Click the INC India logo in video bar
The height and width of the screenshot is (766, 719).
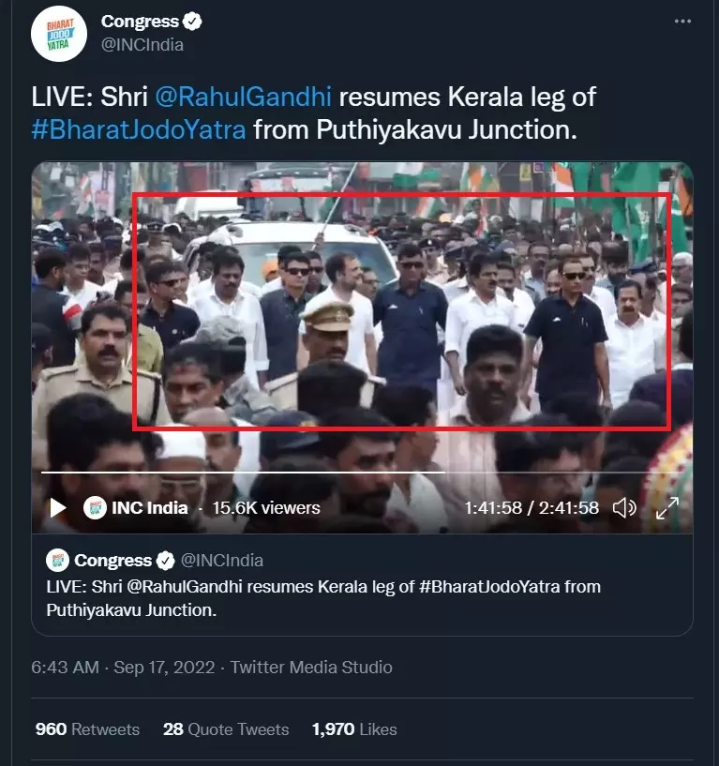pyautogui.click(x=94, y=508)
